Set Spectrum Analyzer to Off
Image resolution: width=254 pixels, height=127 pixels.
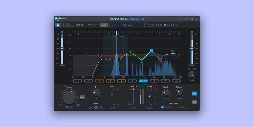[x=157, y=25]
